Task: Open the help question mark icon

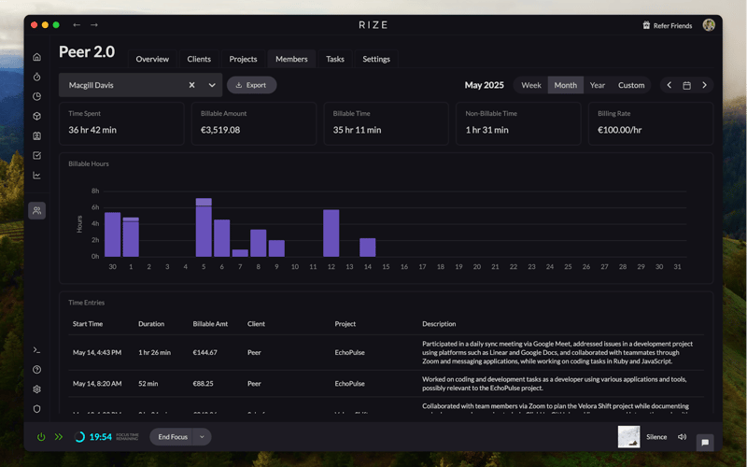Action: pos(36,370)
